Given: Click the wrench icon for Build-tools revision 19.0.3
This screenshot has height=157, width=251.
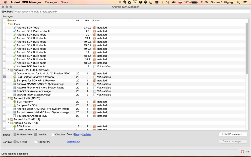Looking at the screenshot, I should 15,42.
